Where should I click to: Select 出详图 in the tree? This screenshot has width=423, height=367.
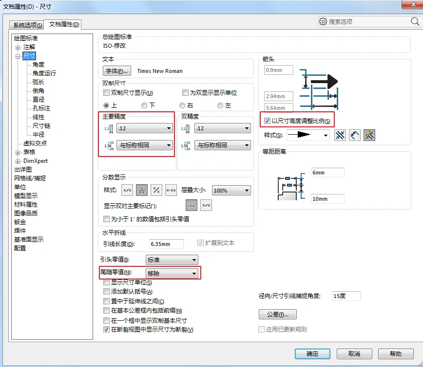[23, 170]
